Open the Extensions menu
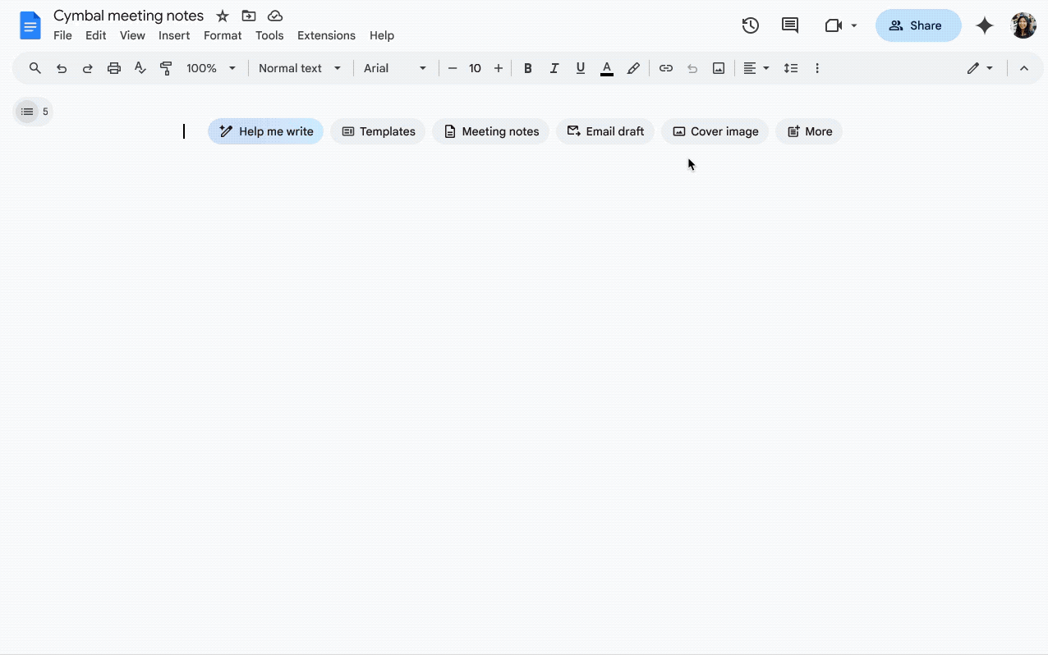 pyautogui.click(x=326, y=35)
